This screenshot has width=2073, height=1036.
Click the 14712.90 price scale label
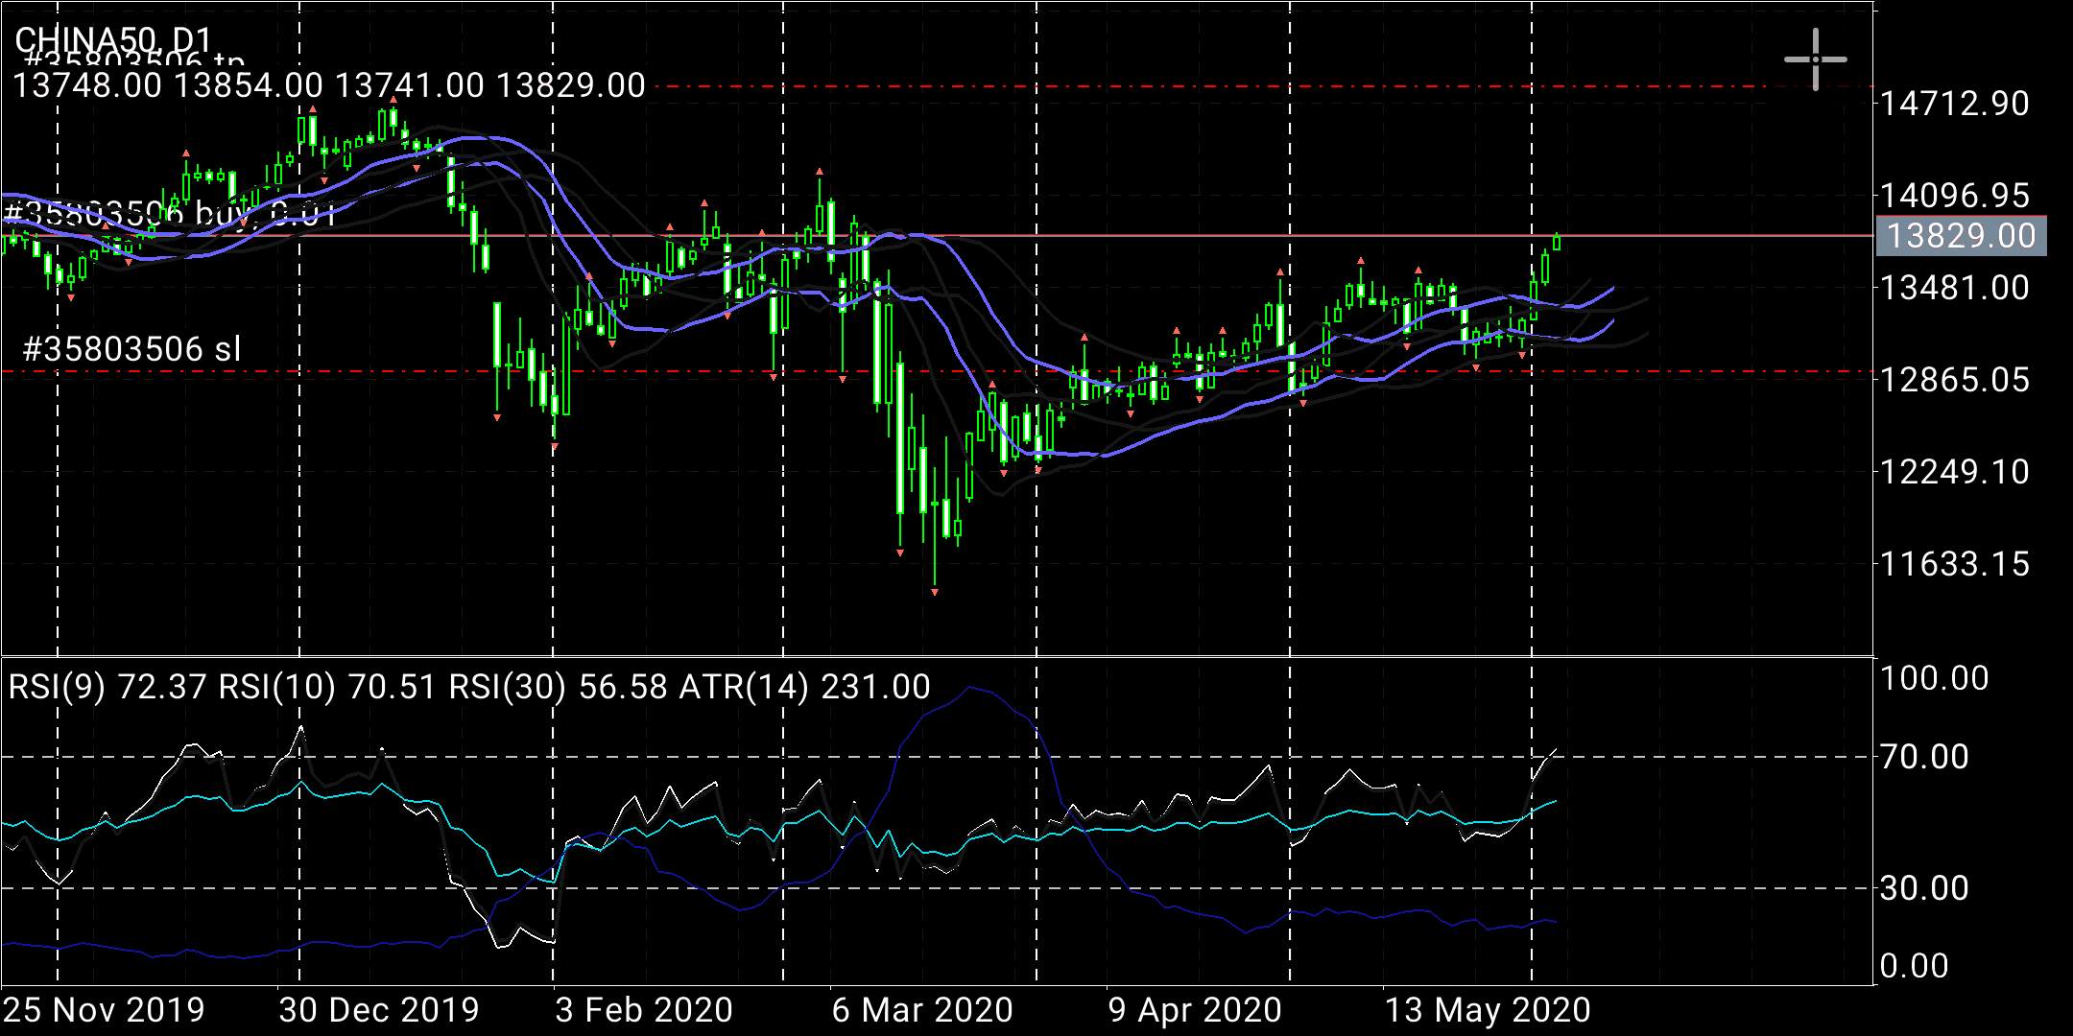coord(1954,104)
